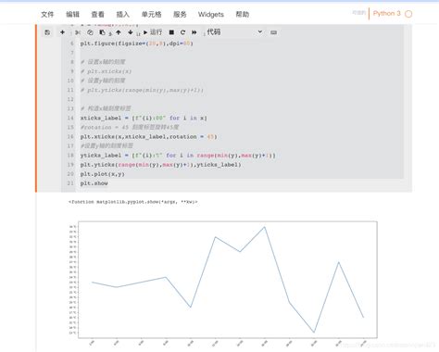Click the Python 3 kernel indicator

click(x=387, y=14)
